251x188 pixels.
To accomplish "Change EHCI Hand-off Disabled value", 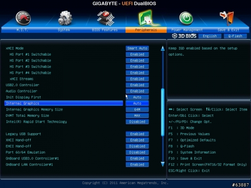I will click(x=137, y=146).
